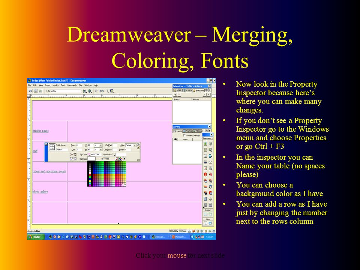Switch to Standard View icon in Objects panel
This screenshot has width=360, height=270.
click(x=206, y=223)
